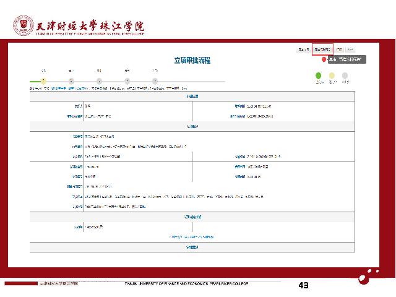This screenshot has height=297, width=396.
Task: Select the fourth step node on the progress line
Action: click(127, 81)
